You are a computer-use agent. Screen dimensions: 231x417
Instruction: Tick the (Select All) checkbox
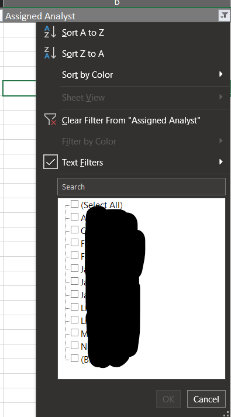click(74, 204)
